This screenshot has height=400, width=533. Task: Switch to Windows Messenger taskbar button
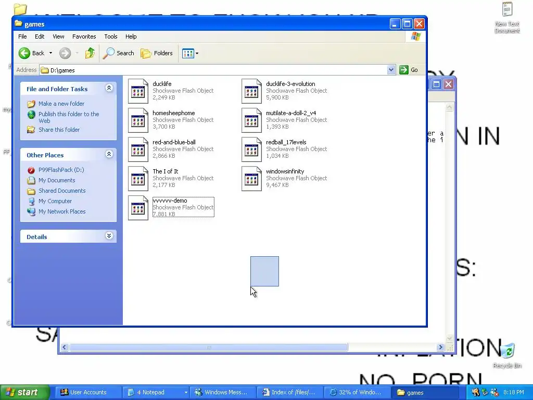tap(222, 392)
